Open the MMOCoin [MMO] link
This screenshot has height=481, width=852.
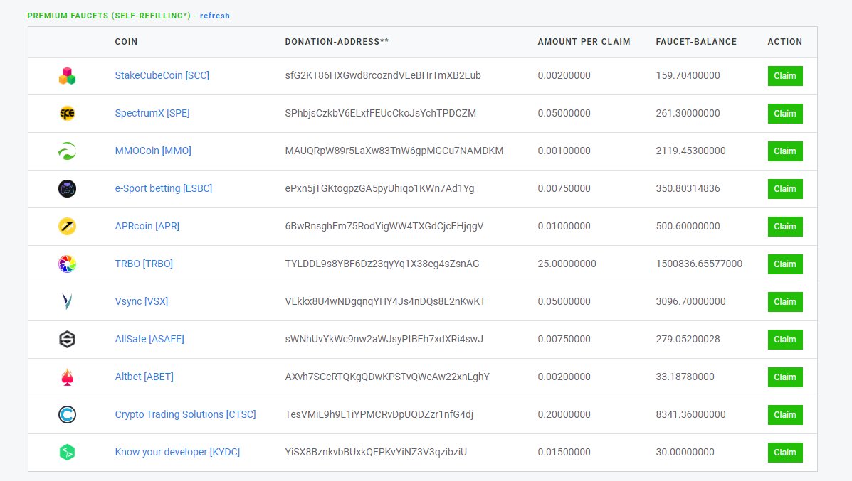pyautogui.click(x=153, y=151)
